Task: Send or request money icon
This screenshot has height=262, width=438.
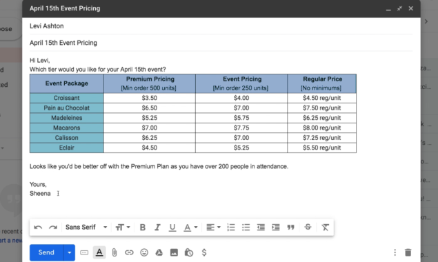Action: tap(204, 252)
